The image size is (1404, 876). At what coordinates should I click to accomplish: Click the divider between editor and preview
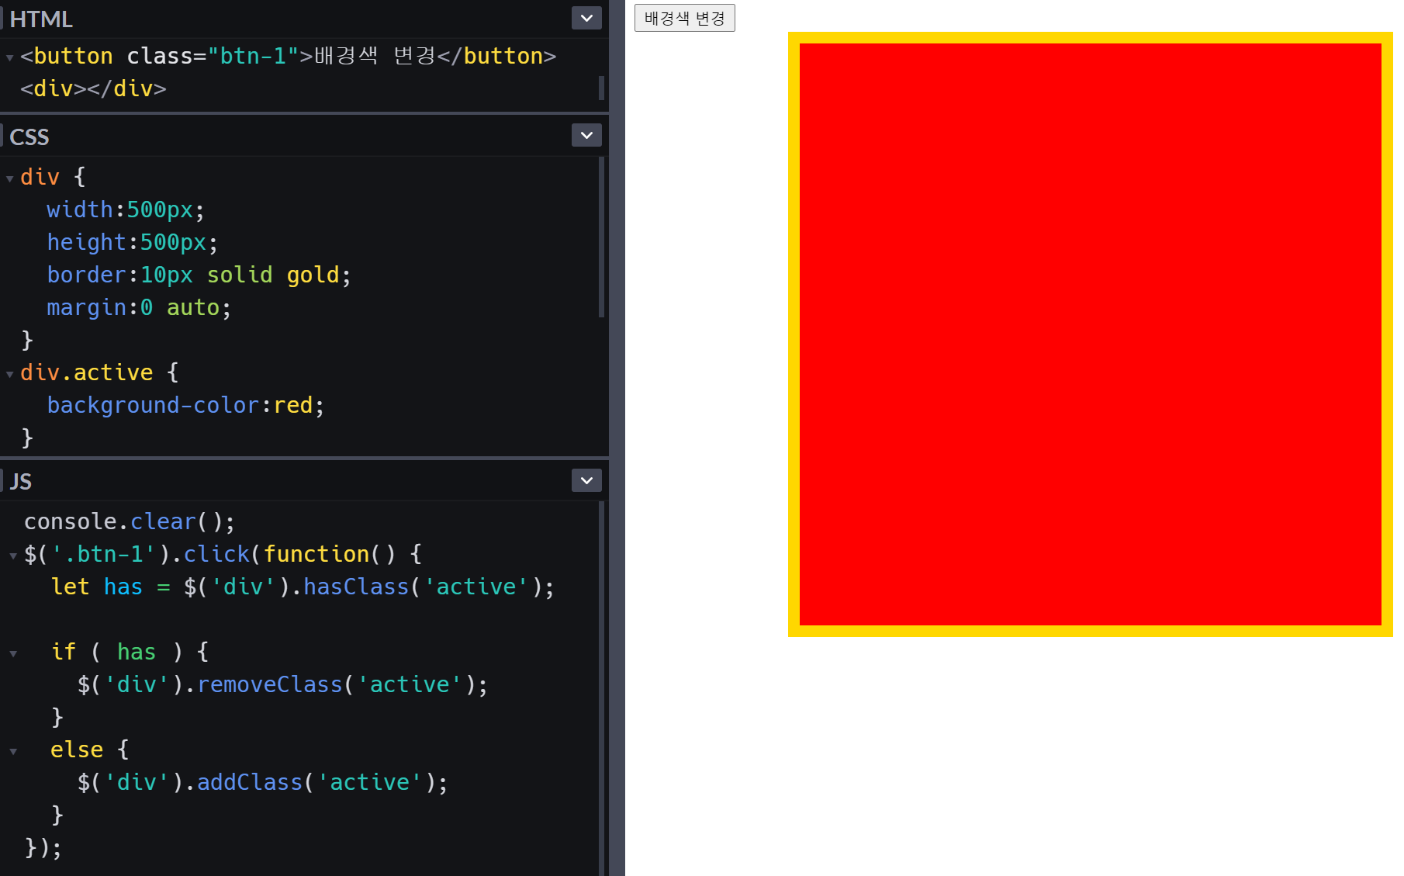click(x=617, y=438)
